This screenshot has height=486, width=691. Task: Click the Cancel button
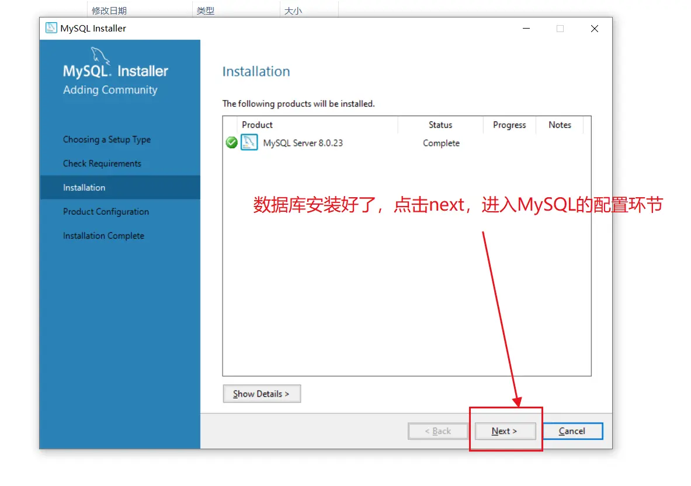coord(572,431)
